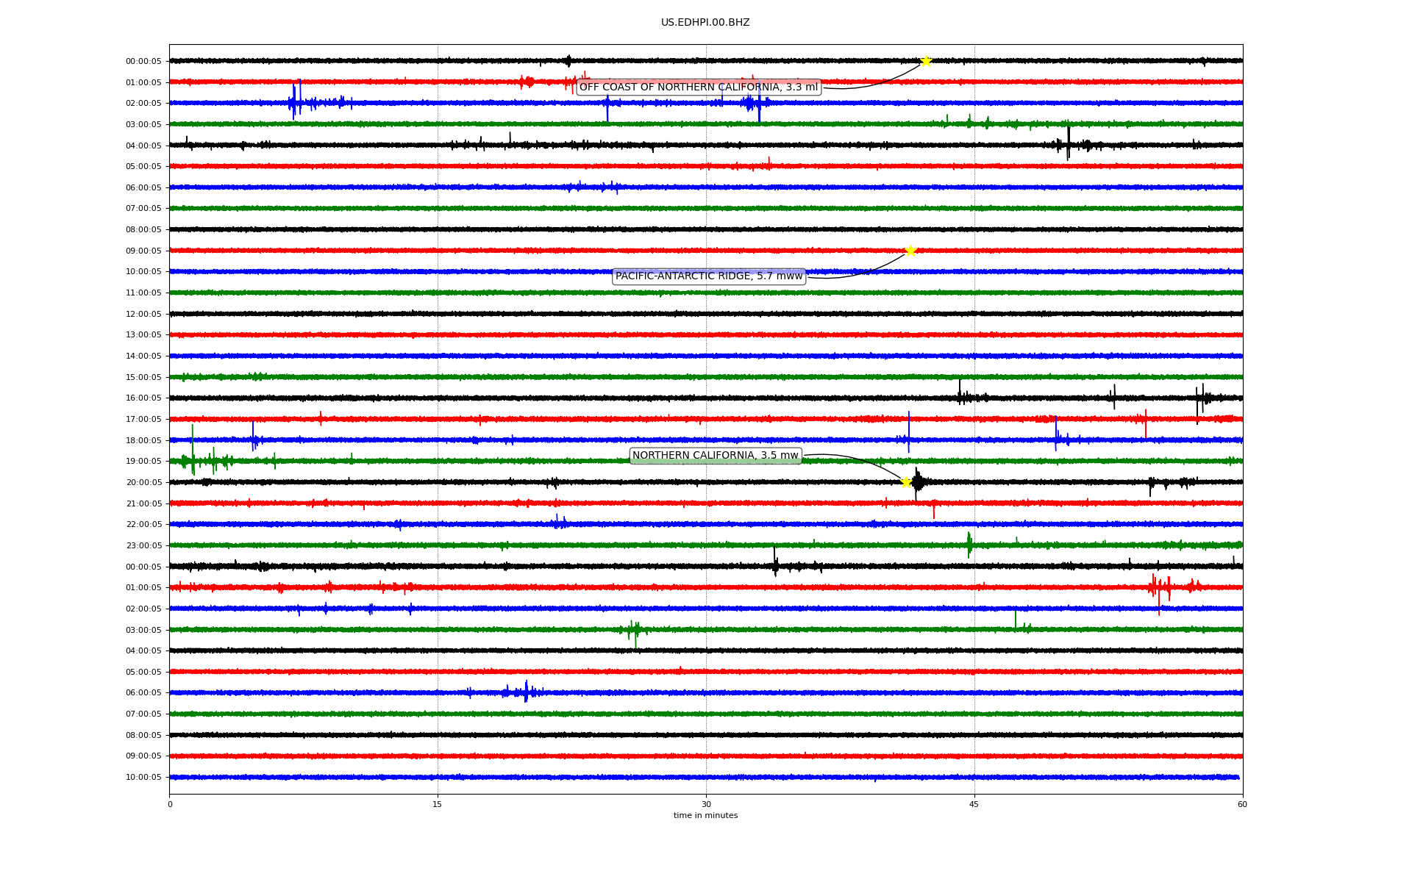
Task: Click the bottom 10:00:05 row label
Action: tap(143, 778)
